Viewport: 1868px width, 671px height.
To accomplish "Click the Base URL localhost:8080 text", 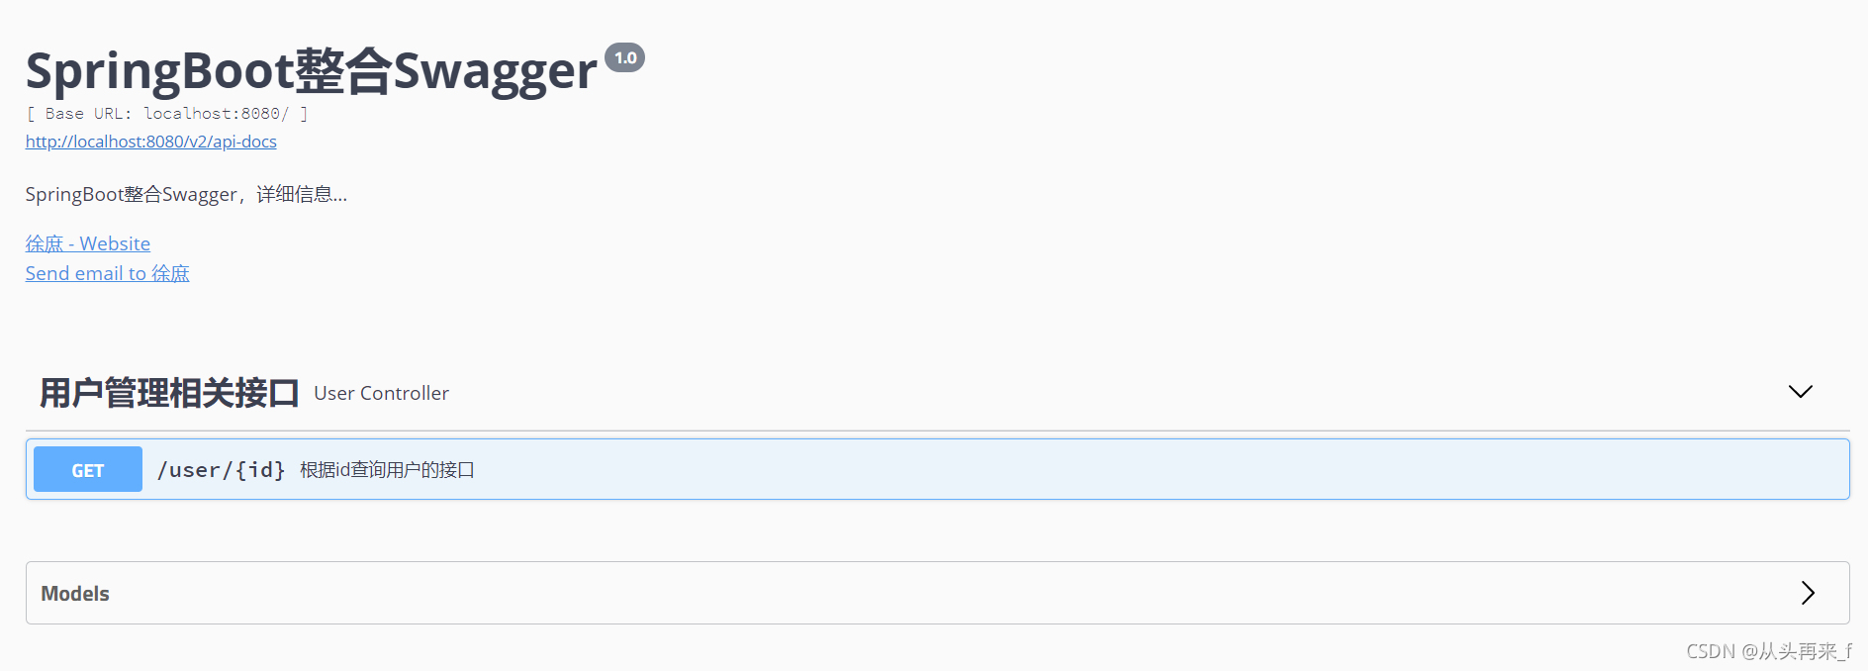I will click(166, 113).
